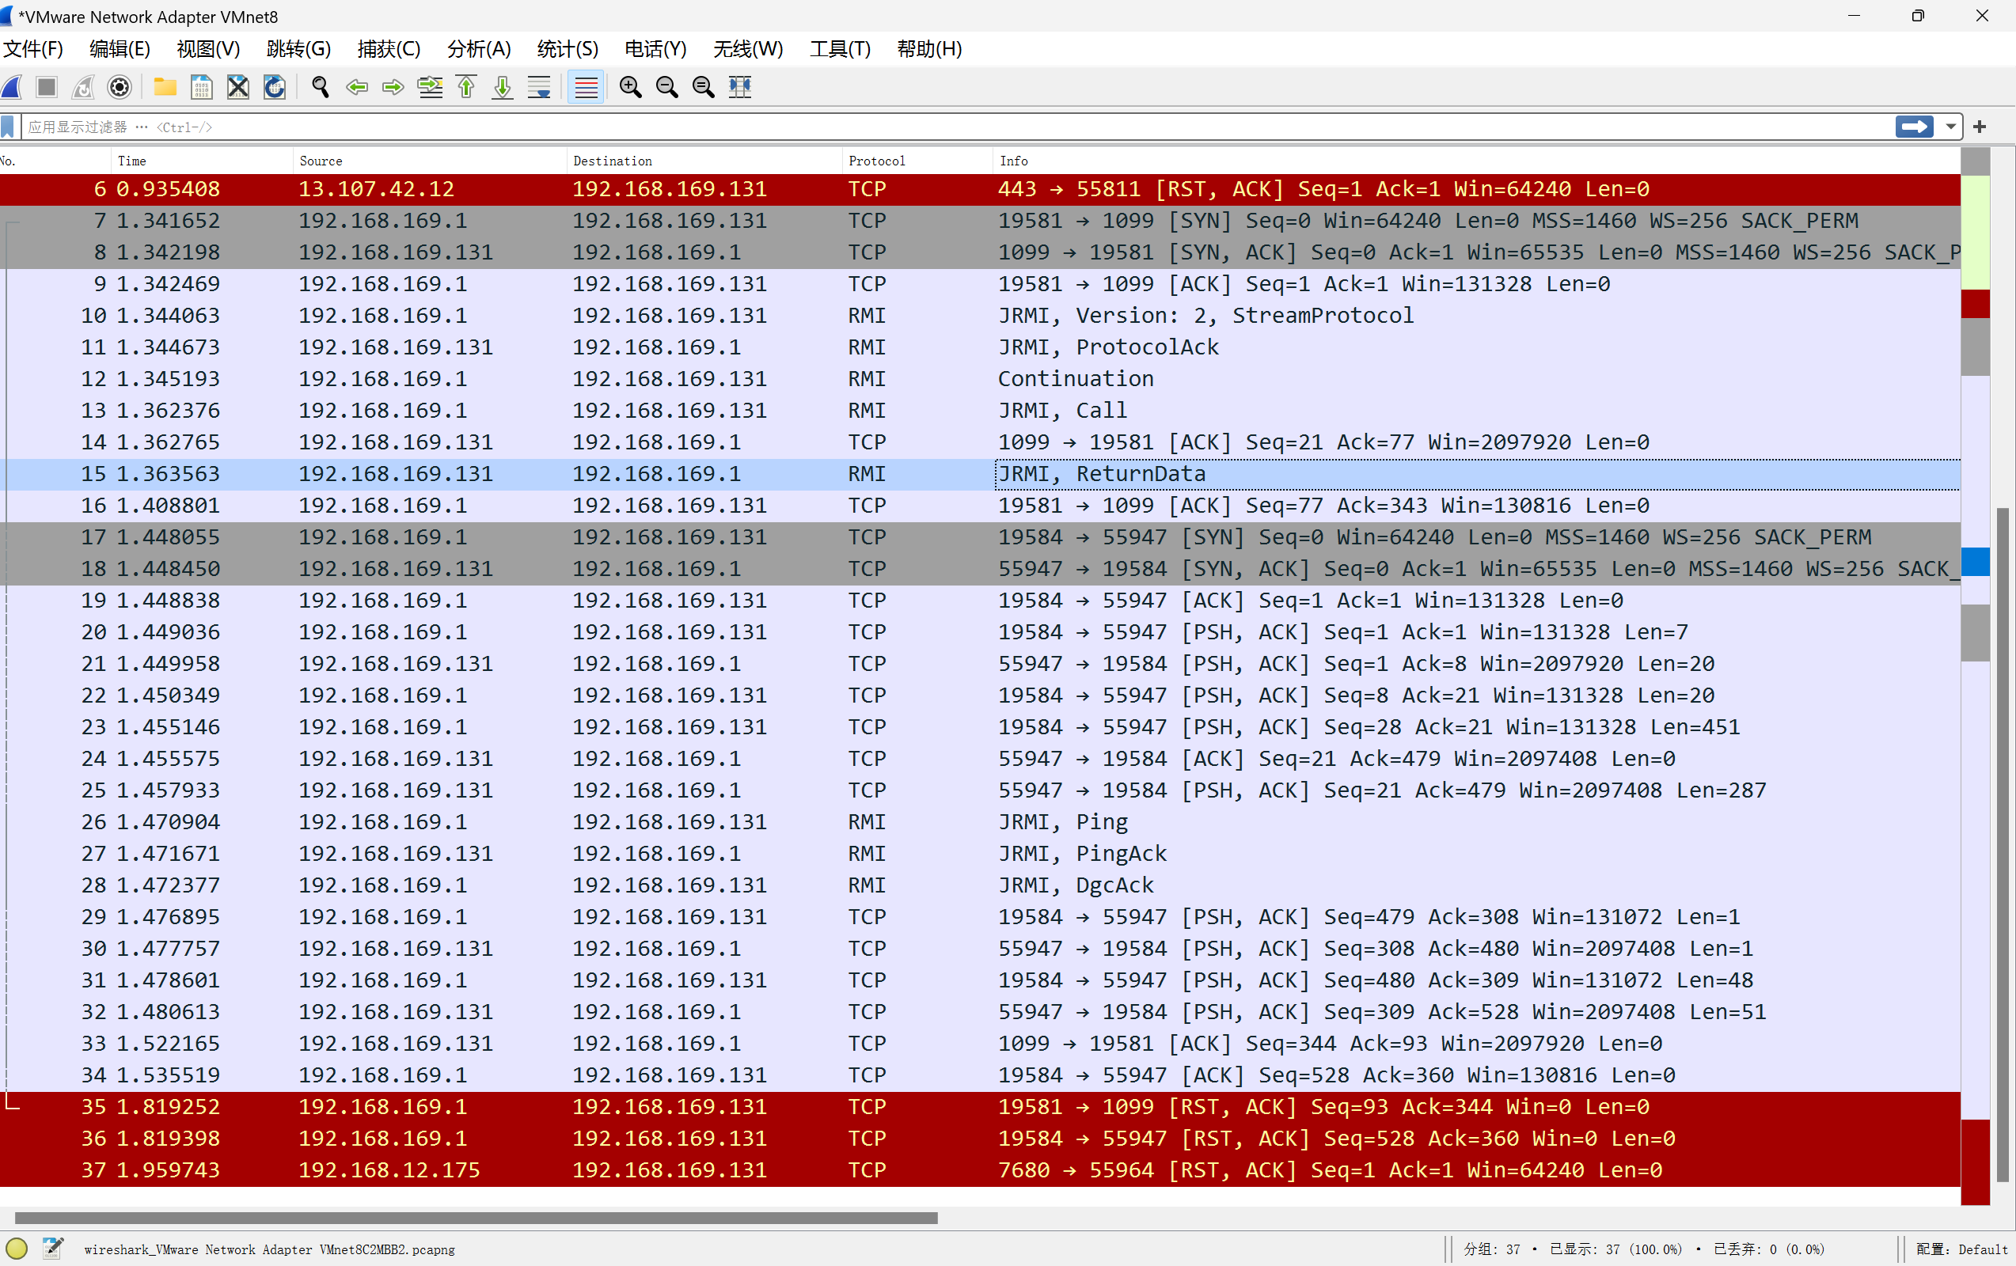Apply display filter with blue arrow button
The width and height of the screenshot is (2016, 1266).
click(x=1915, y=127)
